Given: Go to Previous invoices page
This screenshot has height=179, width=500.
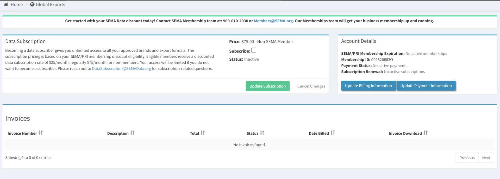Looking at the screenshot, I should point(467,158).
